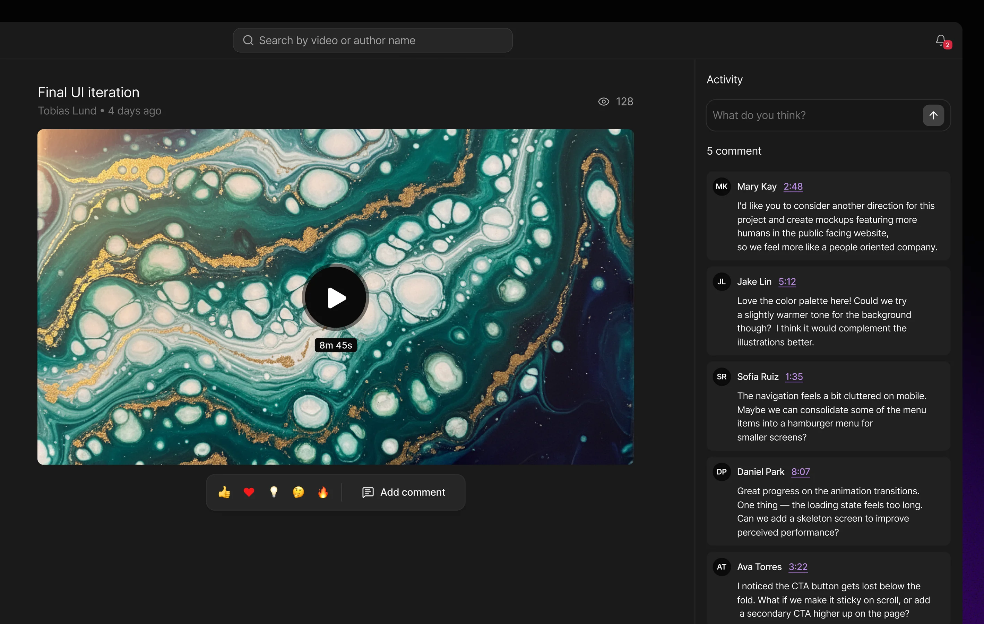
Task: Jump to timestamp 1:35 from Sofia Ruiz
Action: (x=794, y=377)
